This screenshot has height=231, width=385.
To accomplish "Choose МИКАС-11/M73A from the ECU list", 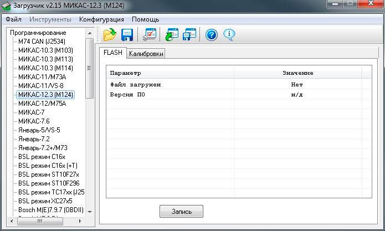I will tap(42, 77).
